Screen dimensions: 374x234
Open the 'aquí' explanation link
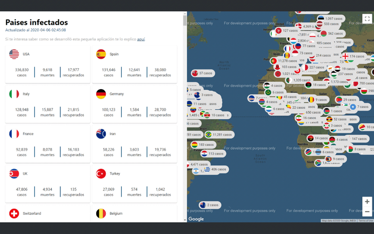[141, 39]
